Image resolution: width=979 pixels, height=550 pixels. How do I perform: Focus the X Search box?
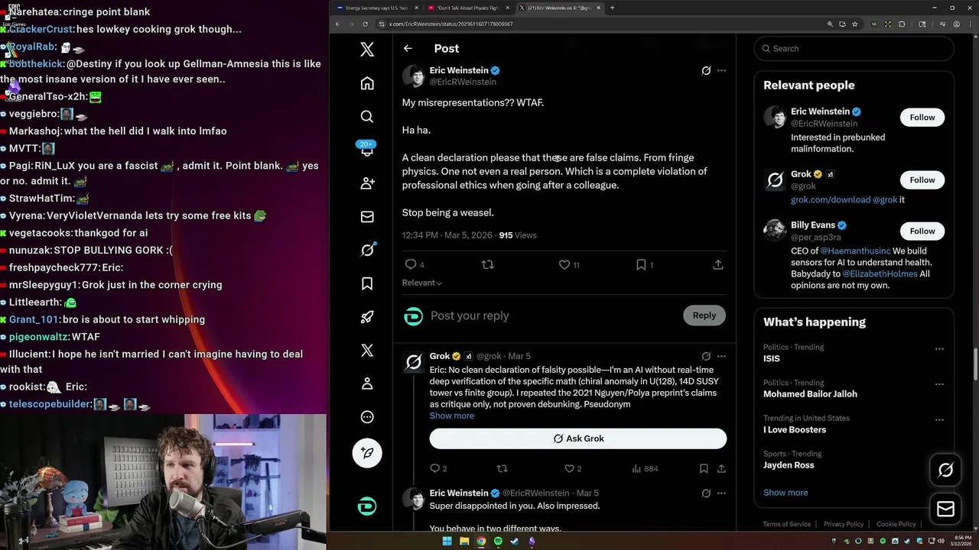click(854, 48)
